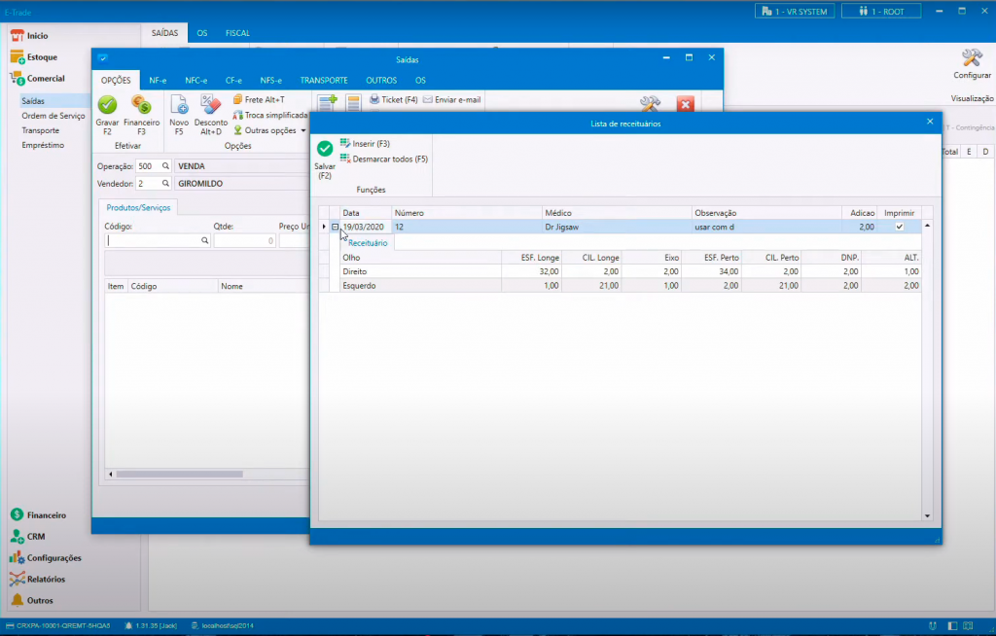Switch to the NF-e tab

tap(158, 80)
